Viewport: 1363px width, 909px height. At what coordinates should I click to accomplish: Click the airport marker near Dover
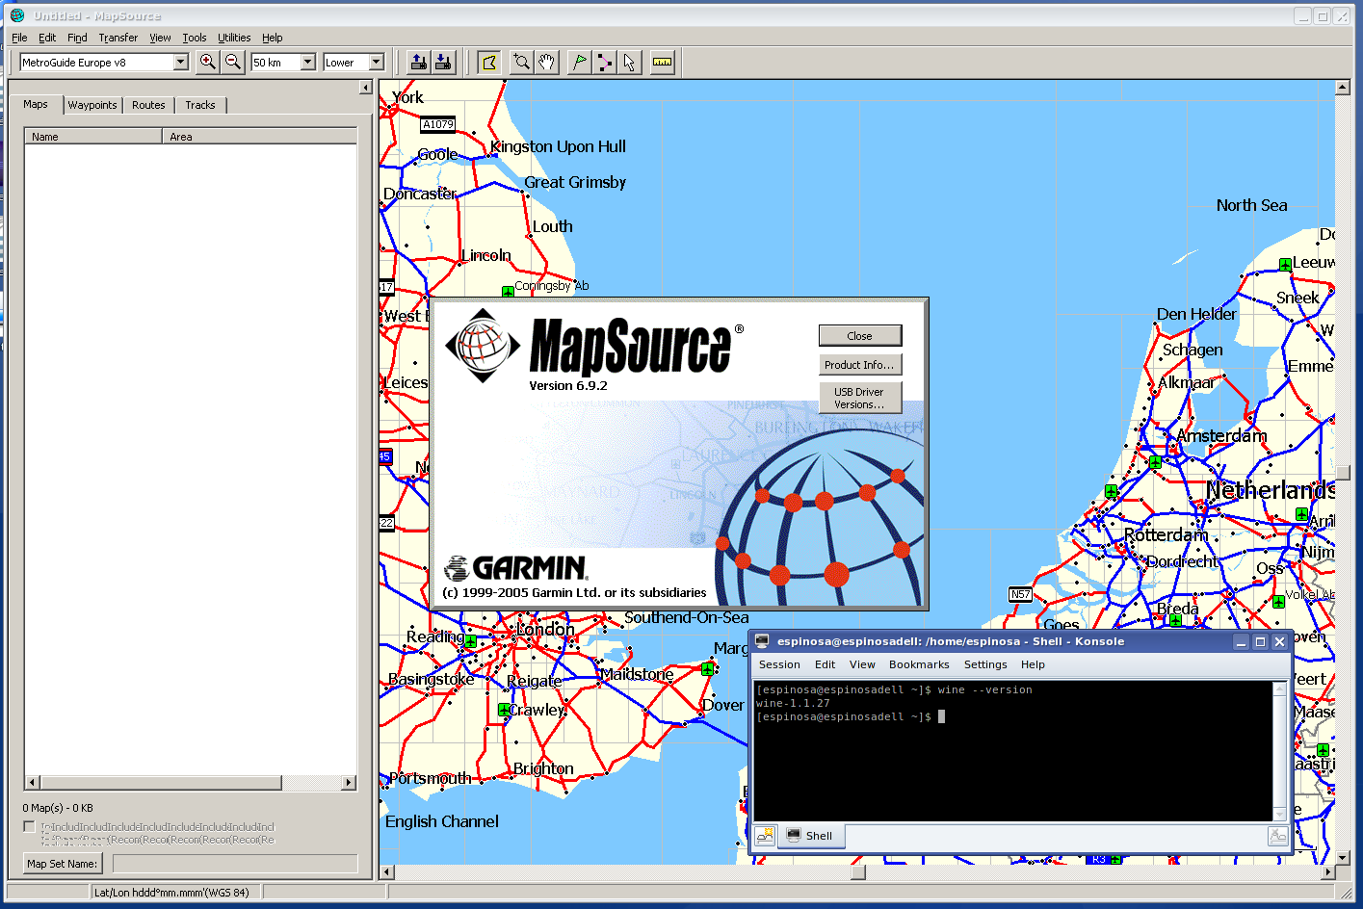pos(708,669)
